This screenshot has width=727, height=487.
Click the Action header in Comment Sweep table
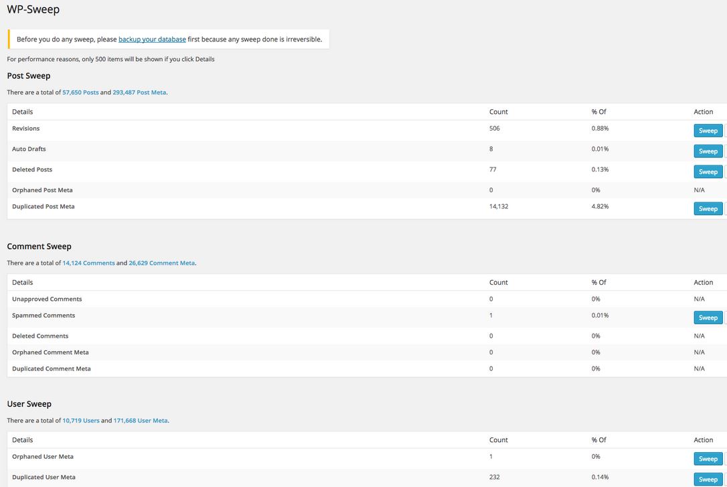(704, 283)
